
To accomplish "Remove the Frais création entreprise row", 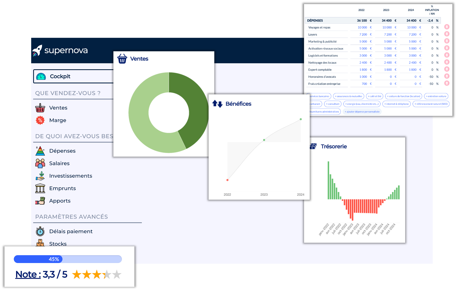I will click(x=447, y=83).
